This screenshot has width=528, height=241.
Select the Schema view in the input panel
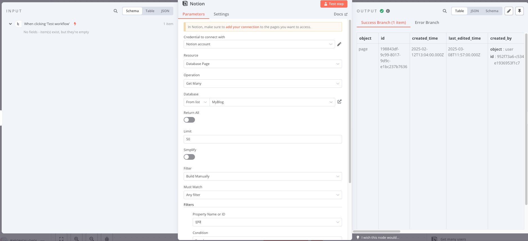(132, 11)
